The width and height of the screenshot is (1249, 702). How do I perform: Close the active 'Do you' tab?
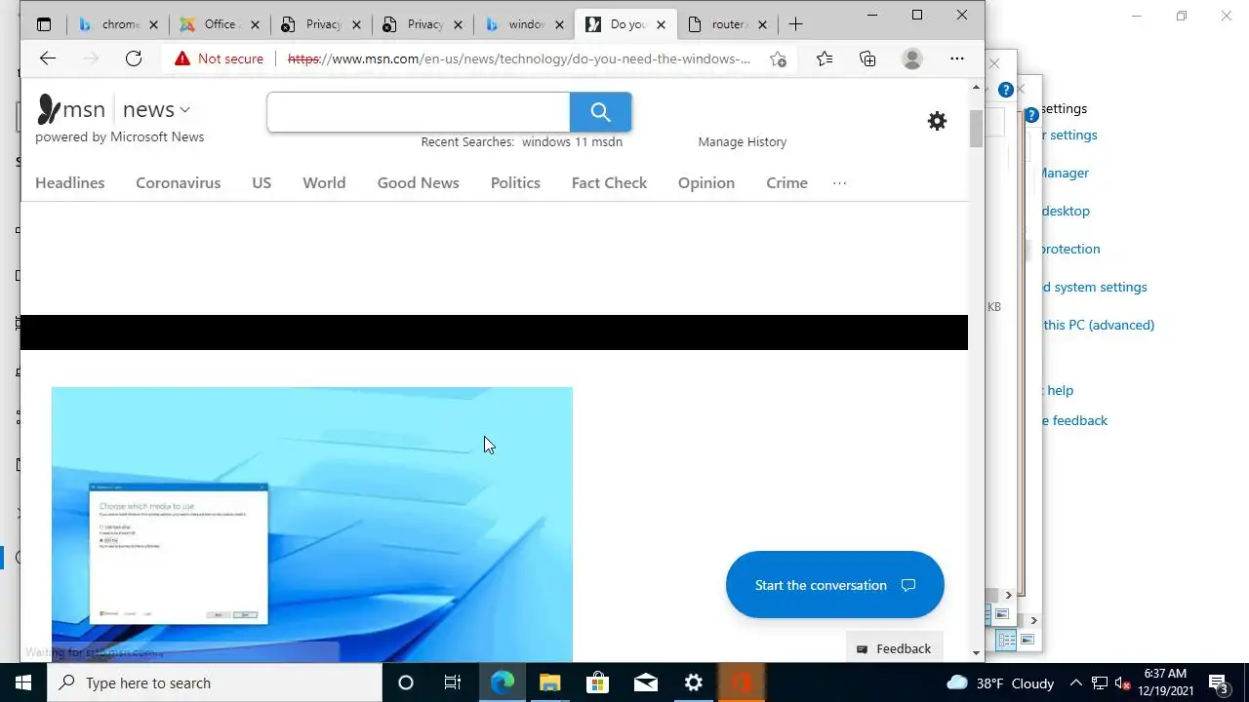[661, 24]
